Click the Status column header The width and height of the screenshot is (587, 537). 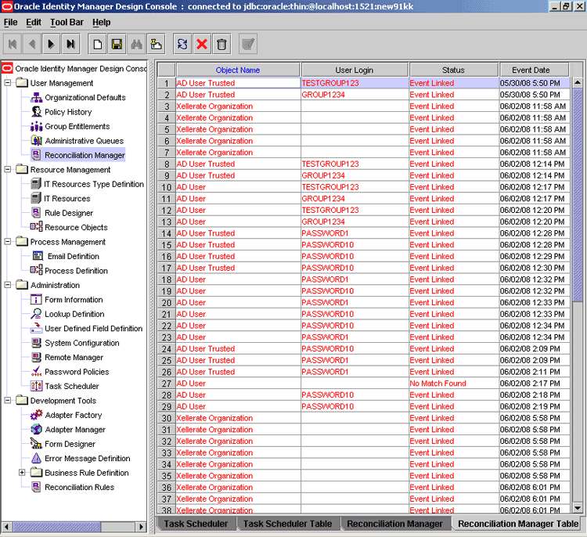(x=453, y=70)
